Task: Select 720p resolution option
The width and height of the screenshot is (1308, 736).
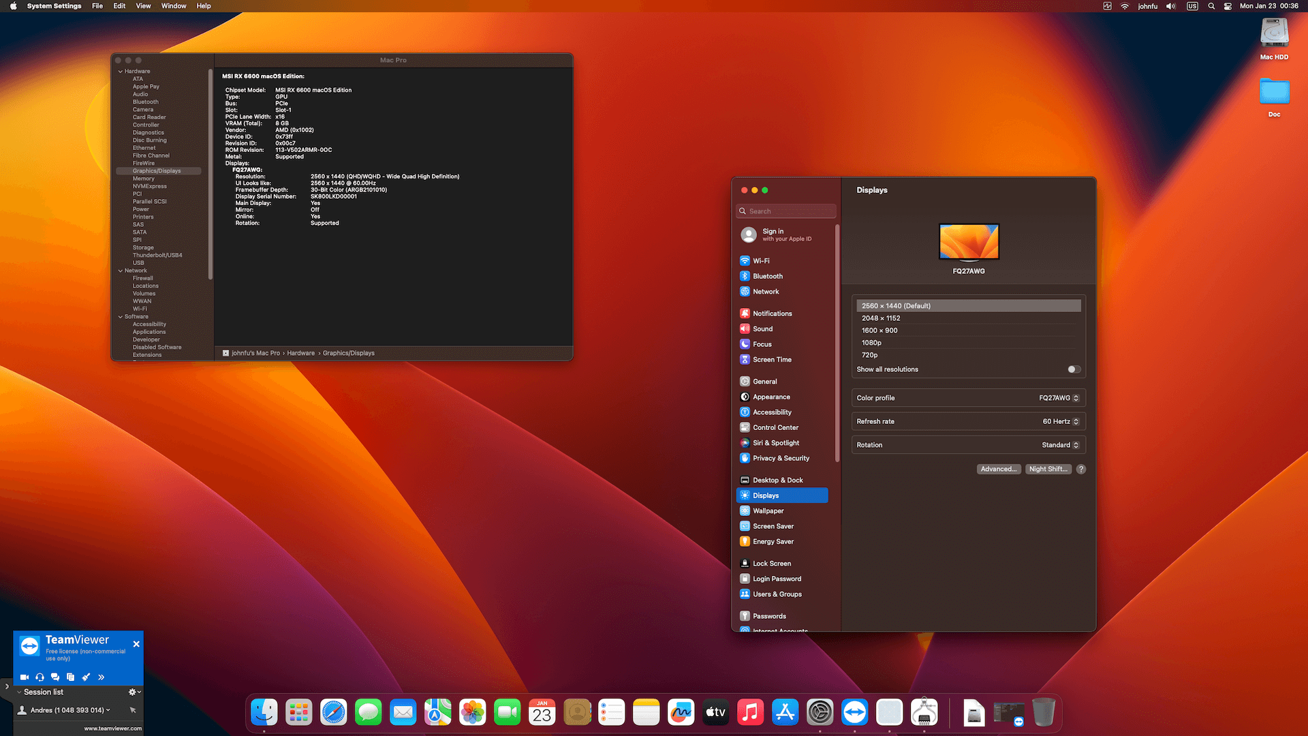Action: (x=968, y=355)
